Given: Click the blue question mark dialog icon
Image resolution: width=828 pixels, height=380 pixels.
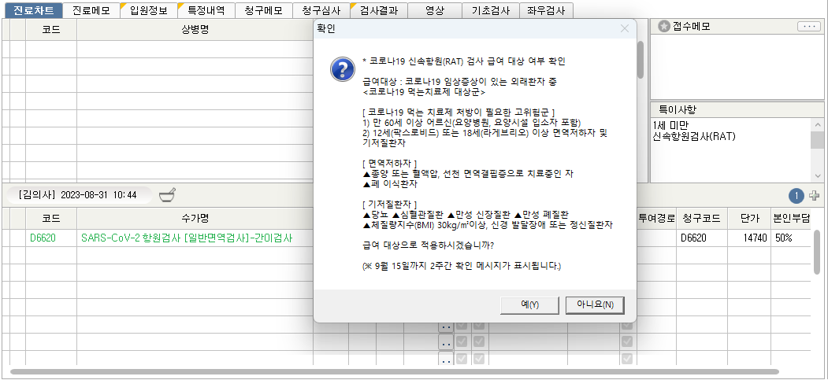Looking at the screenshot, I should pos(342,69).
